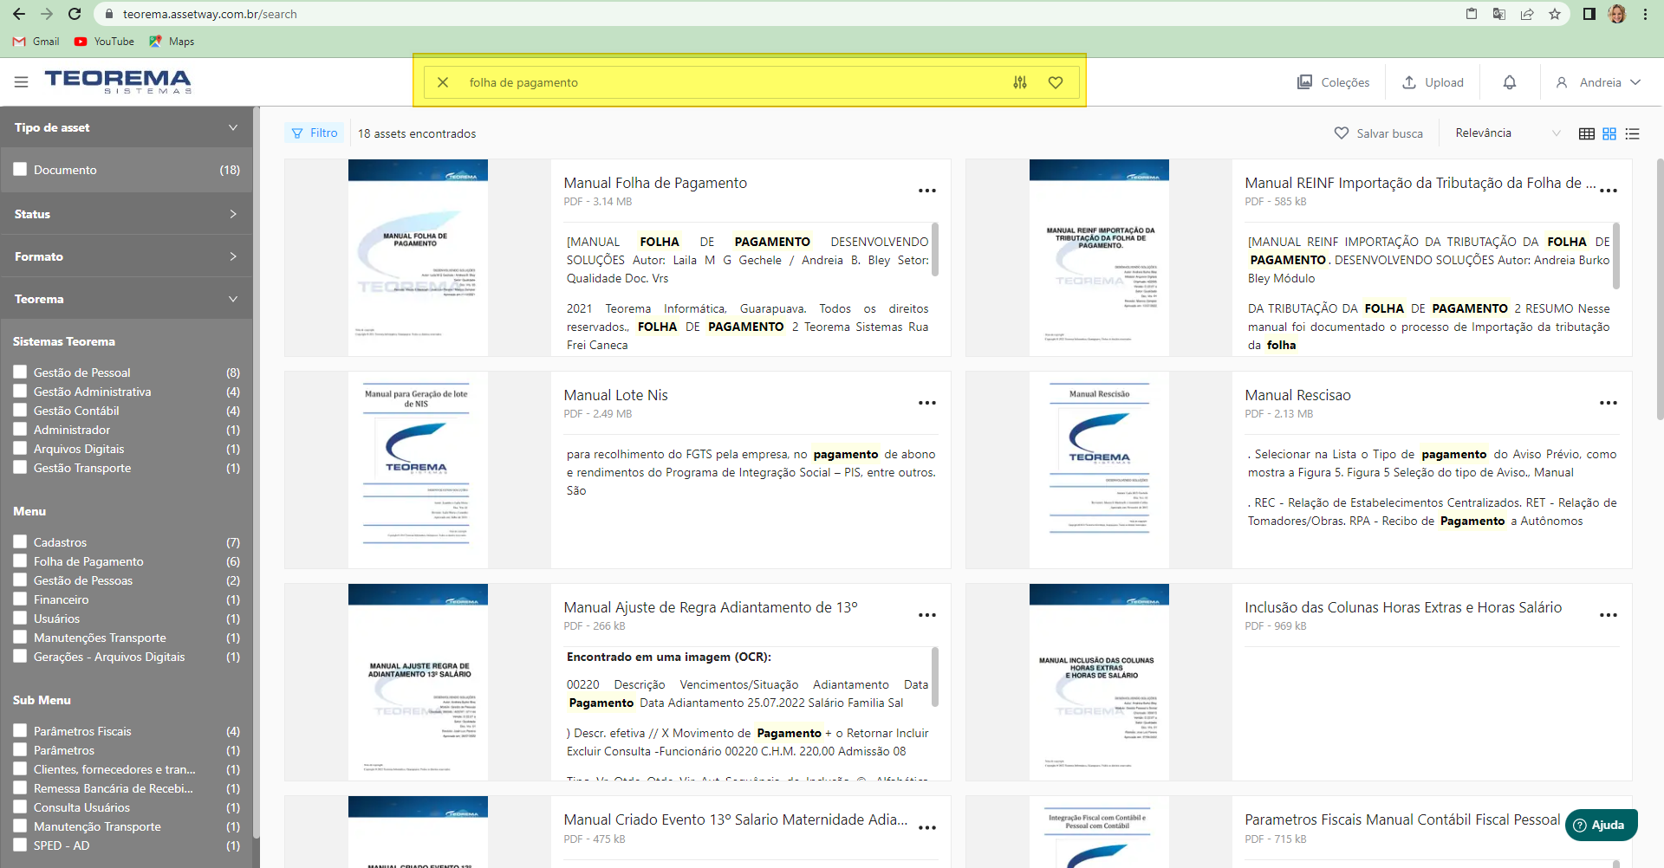Collapse the Teorema filter section
The width and height of the screenshot is (1664, 868).
tap(127, 299)
